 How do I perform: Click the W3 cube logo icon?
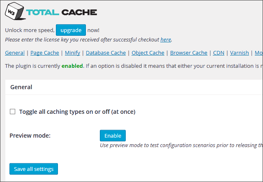pyautogui.click(x=15, y=11)
